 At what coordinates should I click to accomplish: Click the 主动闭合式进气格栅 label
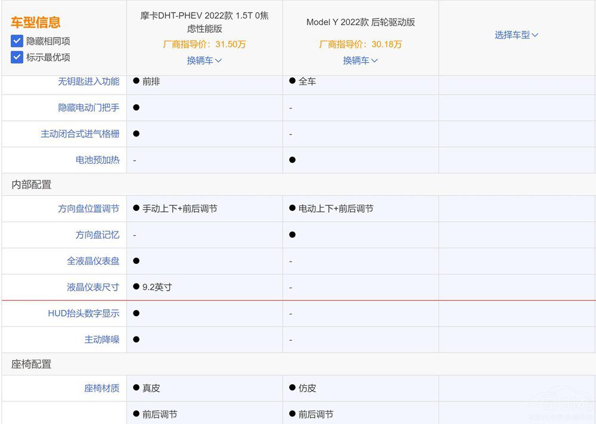pos(80,134)
